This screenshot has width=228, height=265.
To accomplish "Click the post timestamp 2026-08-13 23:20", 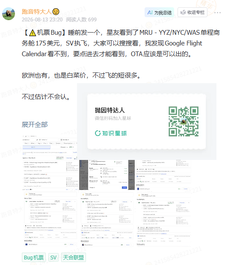I will click(x=42, y=20).
